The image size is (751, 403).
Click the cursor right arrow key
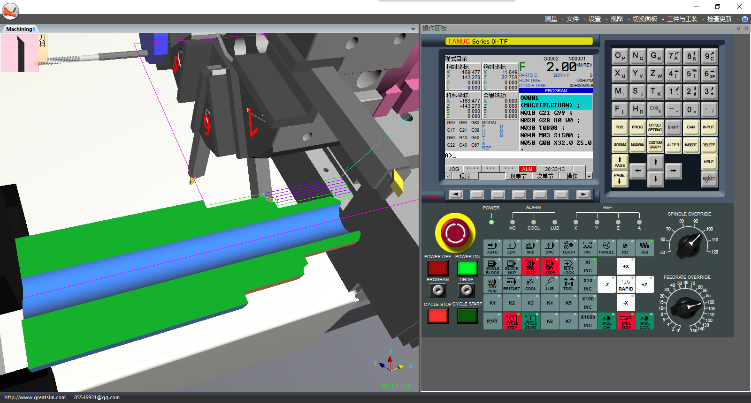coord(673,171)
